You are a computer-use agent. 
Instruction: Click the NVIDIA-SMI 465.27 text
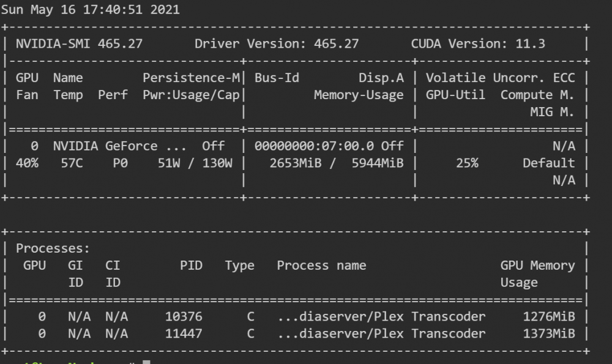[x=79, y=43]
